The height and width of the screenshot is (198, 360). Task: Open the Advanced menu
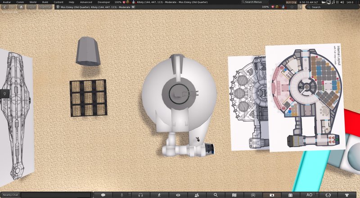point(86,2)
